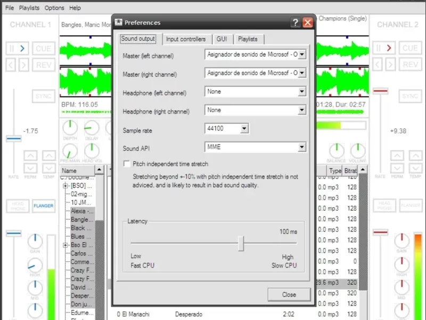Switch to GUI tab
This screenshot has width=426, height=320.
click(222, 39)
